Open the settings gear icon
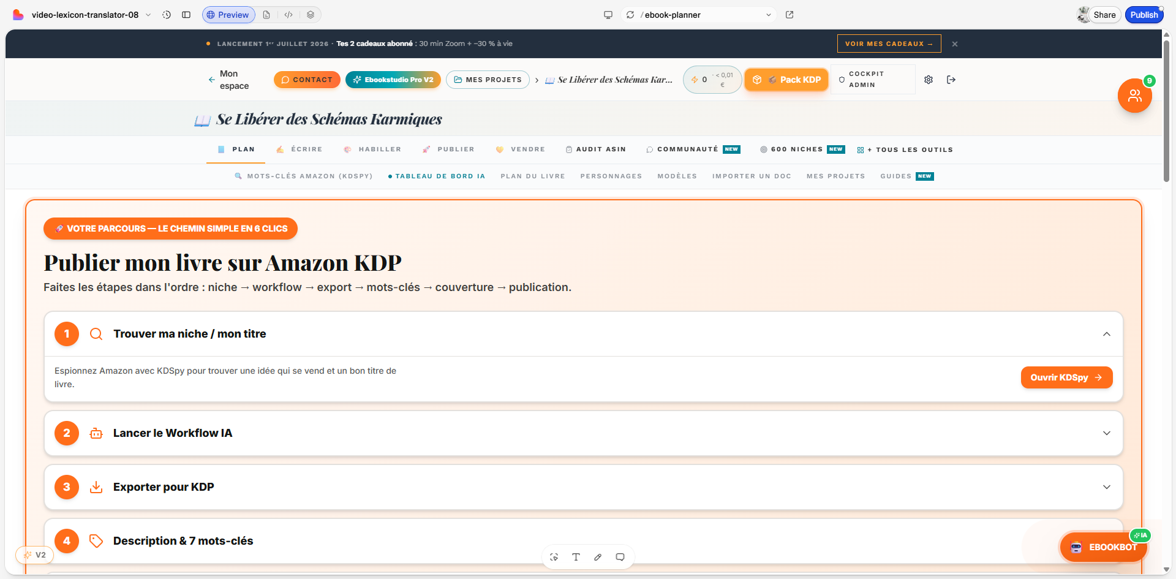This screenshot has height=579, width=1176. coord(929,80)
